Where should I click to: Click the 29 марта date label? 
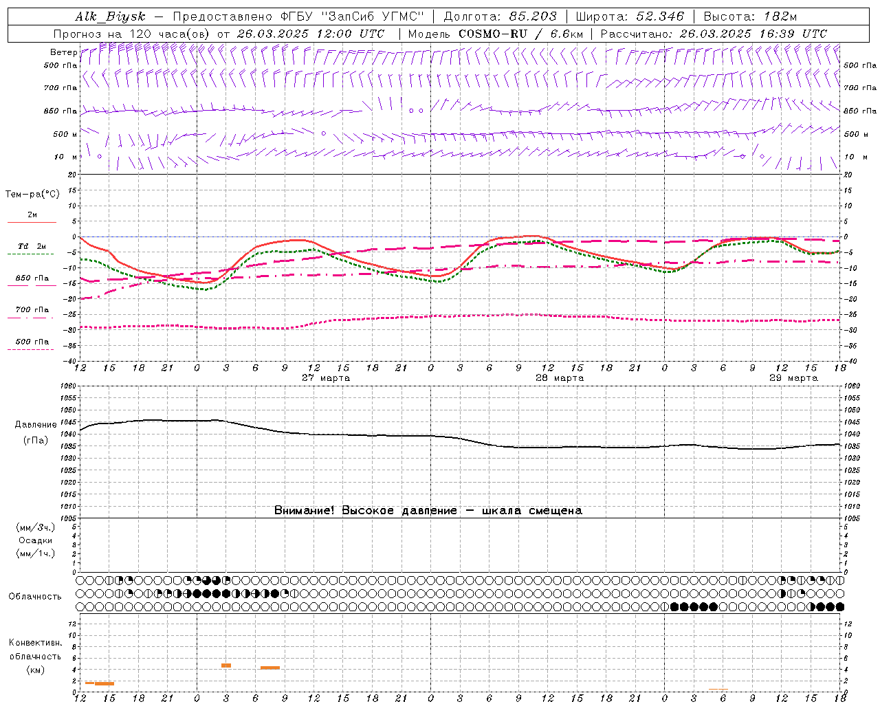tap(793, 378)
